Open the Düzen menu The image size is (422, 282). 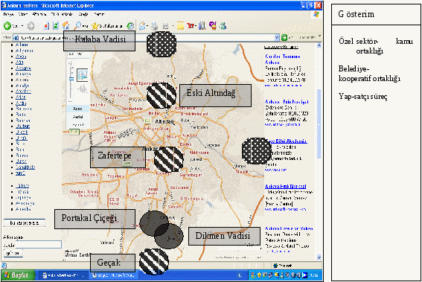[x=23, y=14]
